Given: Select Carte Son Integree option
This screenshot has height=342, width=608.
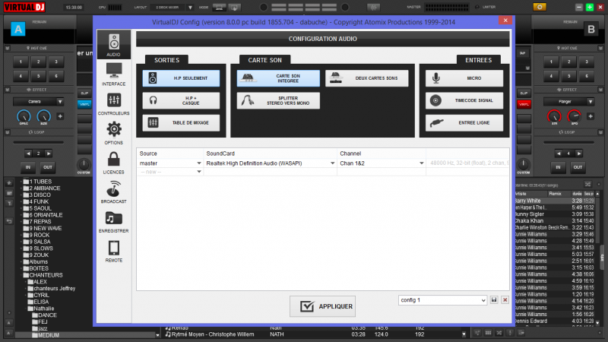Looking at the screenshot, I should pos(278,78).
